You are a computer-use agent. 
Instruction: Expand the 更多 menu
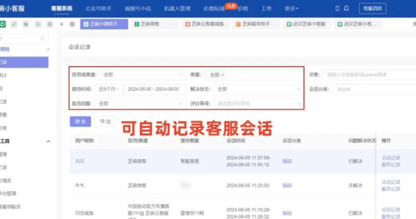point(291,9)
